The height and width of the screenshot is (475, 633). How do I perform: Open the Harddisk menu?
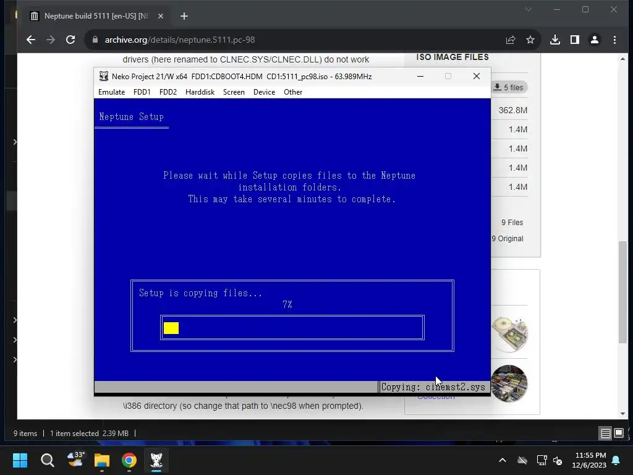(200, 92)
